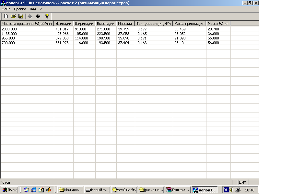Launch Internet Explorer from quick launch
Image resolution: width=305 pixels, height=194 pixels.
(34, 190)
